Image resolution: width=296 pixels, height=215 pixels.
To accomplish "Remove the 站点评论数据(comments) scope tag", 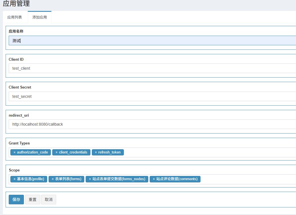I will (x=154, y=179).
